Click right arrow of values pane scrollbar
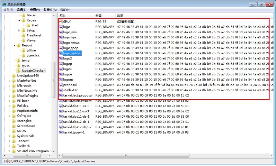 click(271, 156)
